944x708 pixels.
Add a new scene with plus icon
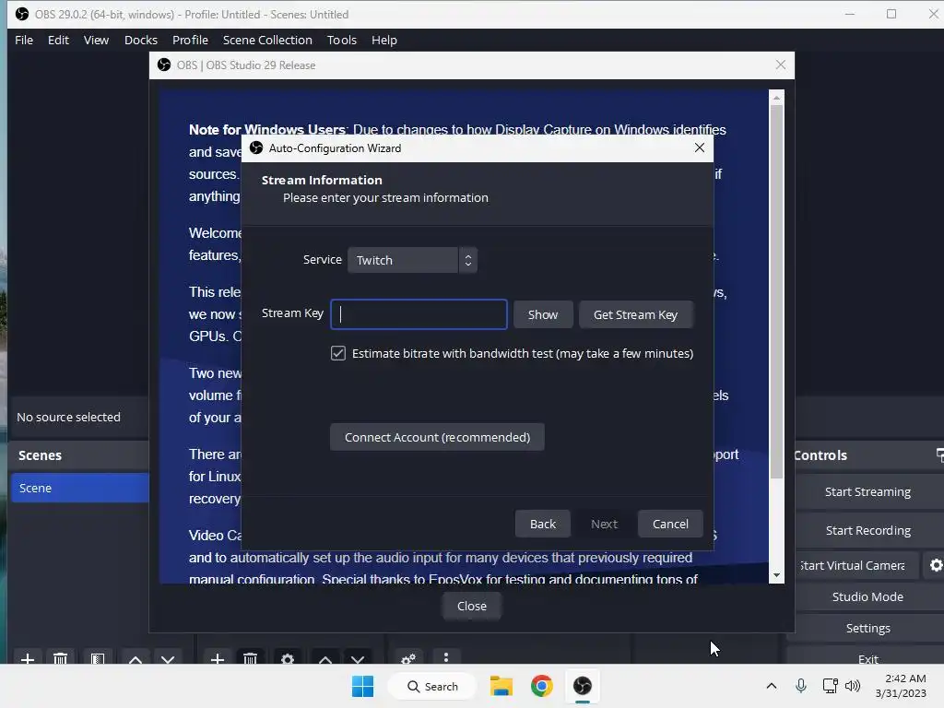[x=27, y=658]
